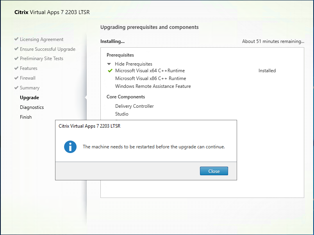Click checkmark next to Firewall

[16, 78]
